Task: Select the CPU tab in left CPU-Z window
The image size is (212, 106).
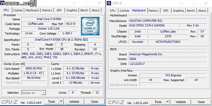Action: (x=6, y=10)
